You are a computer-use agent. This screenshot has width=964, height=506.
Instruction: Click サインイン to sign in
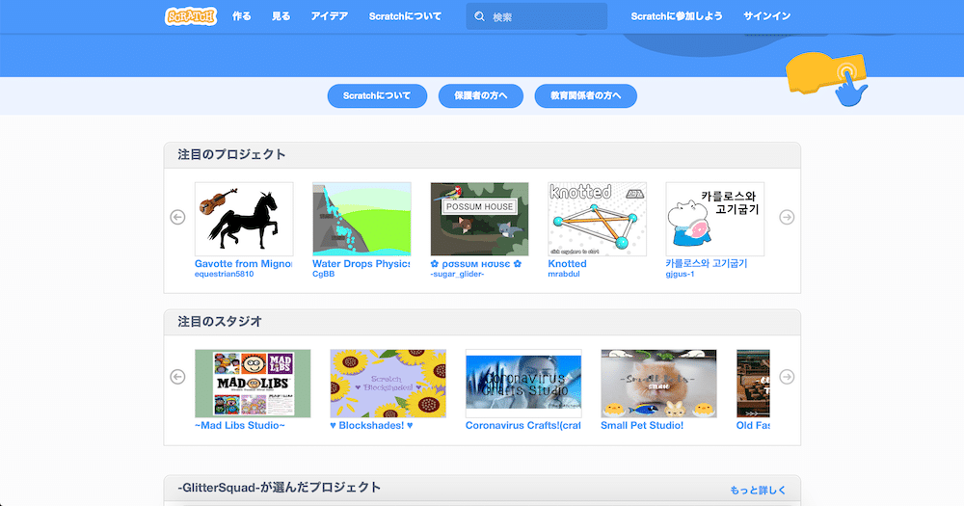coord(766,16)
